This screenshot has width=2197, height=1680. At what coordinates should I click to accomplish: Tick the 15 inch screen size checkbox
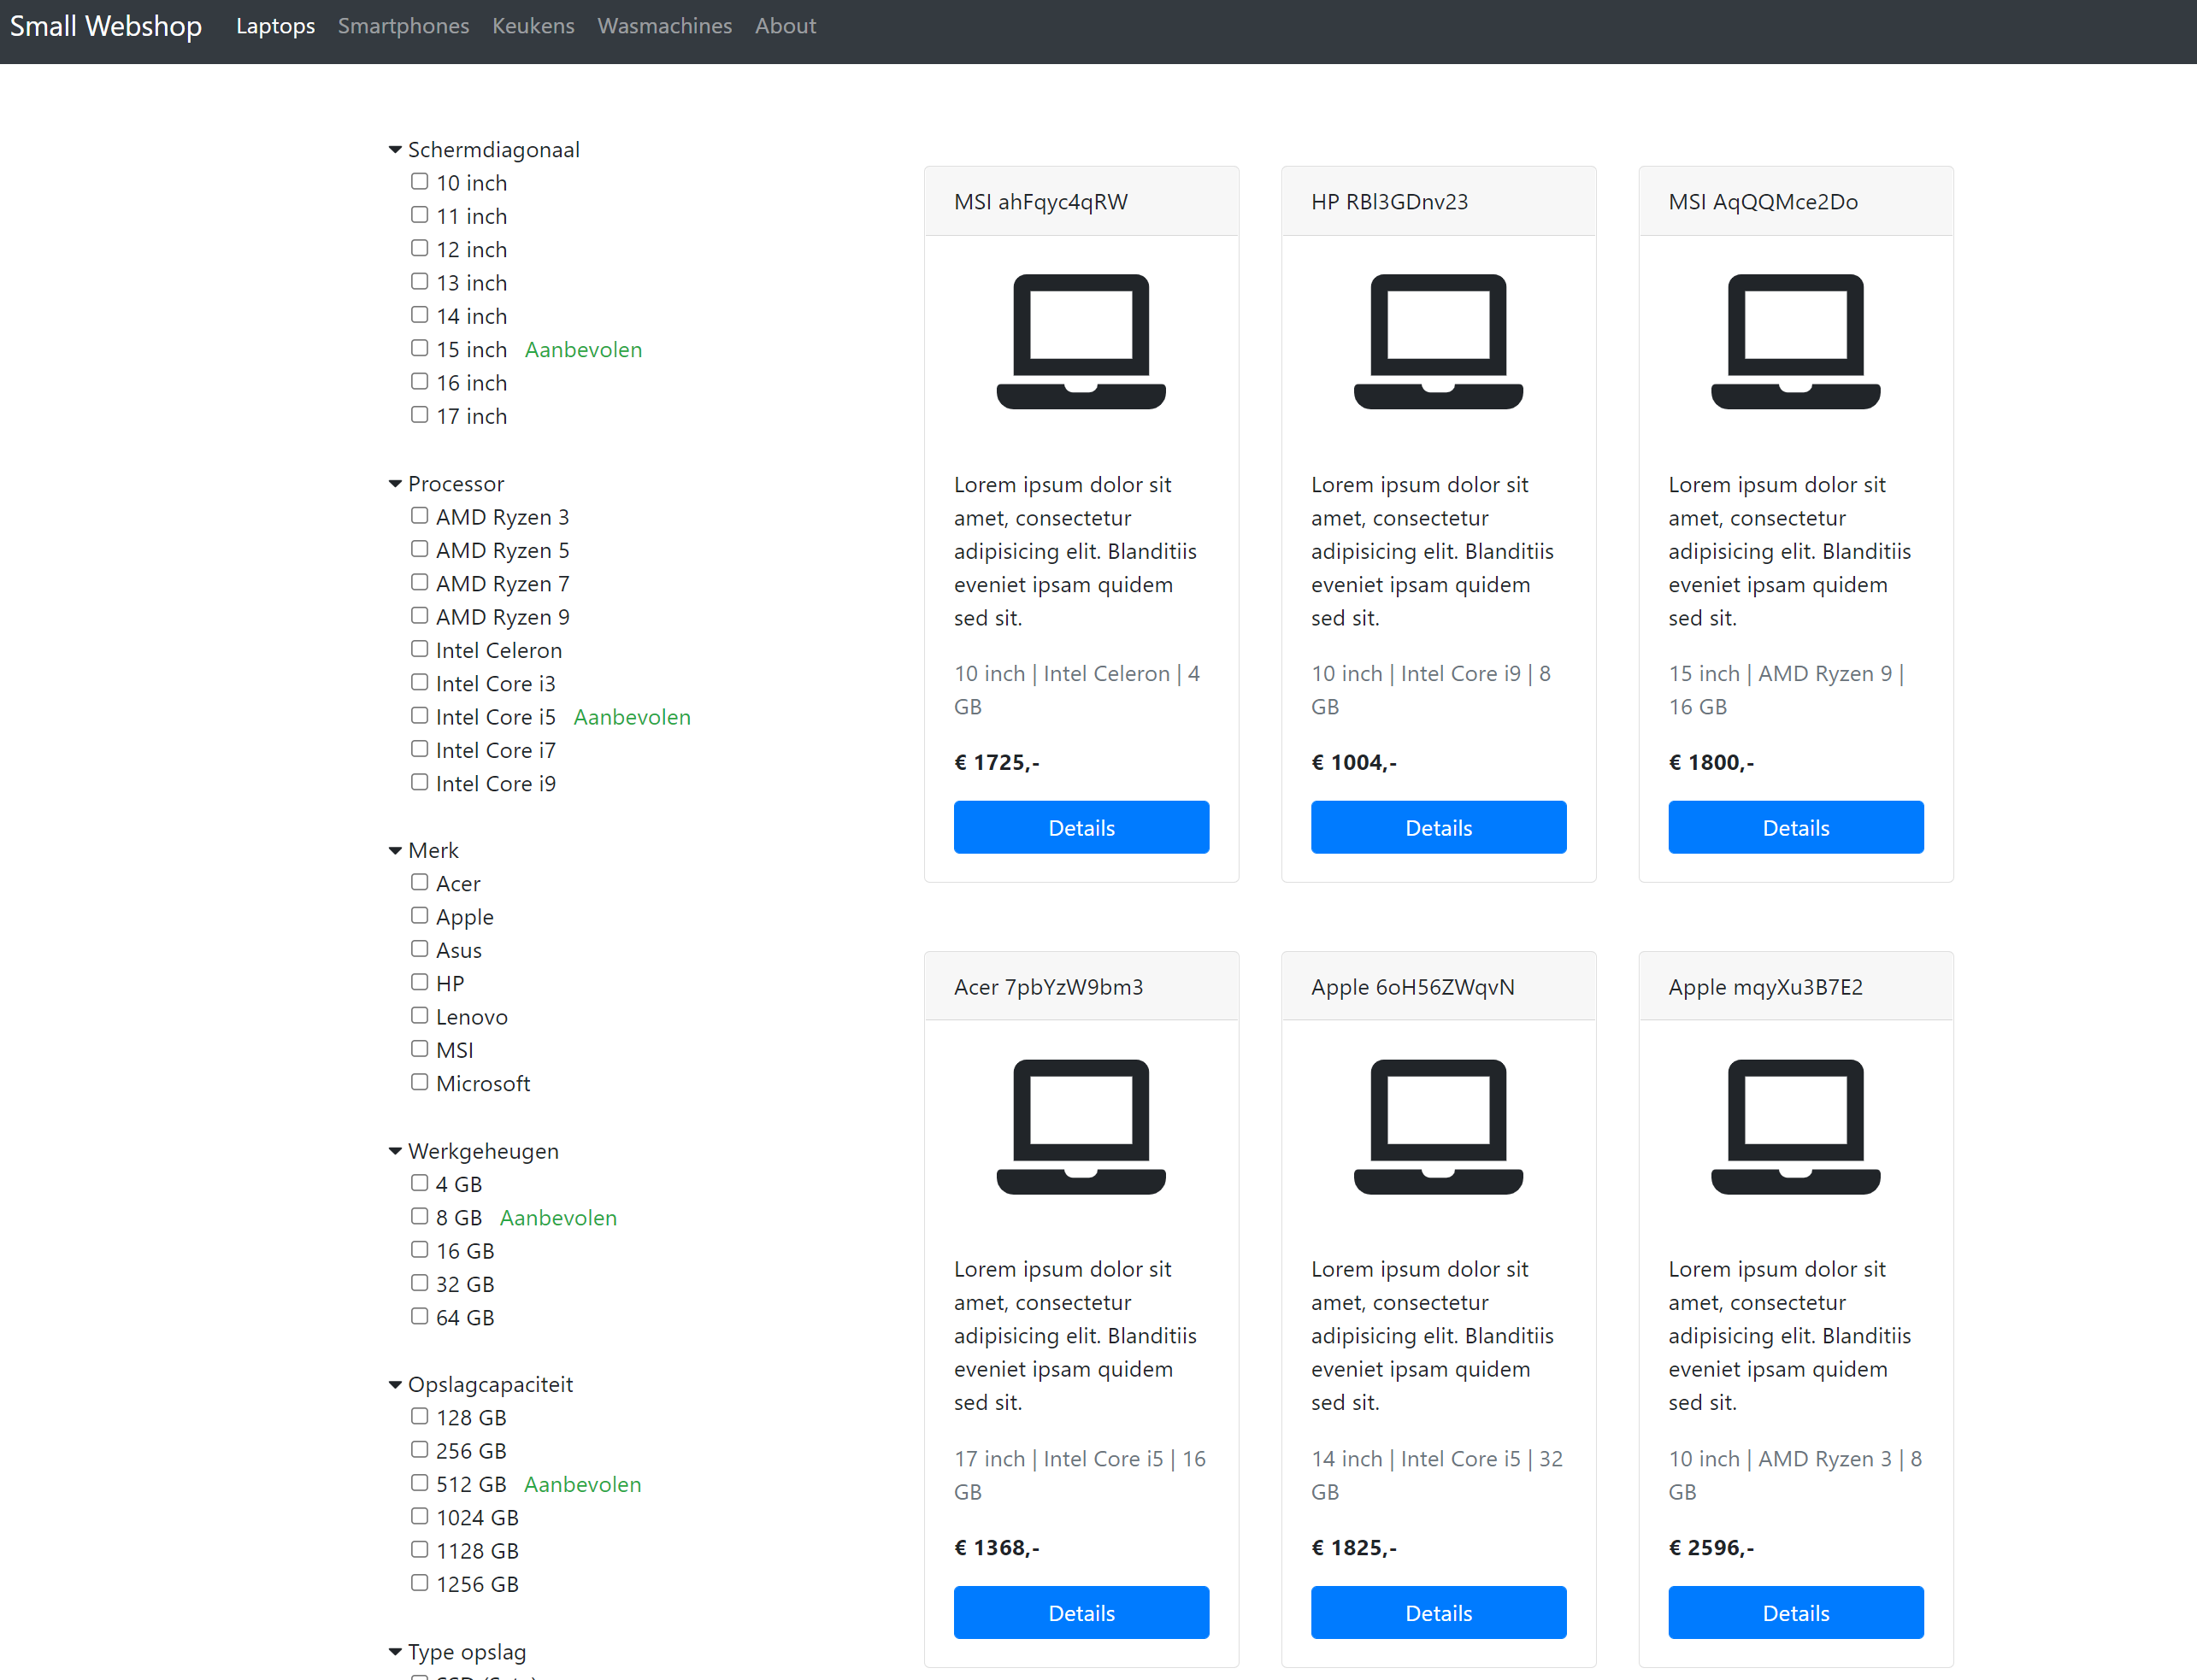[419, 348]
